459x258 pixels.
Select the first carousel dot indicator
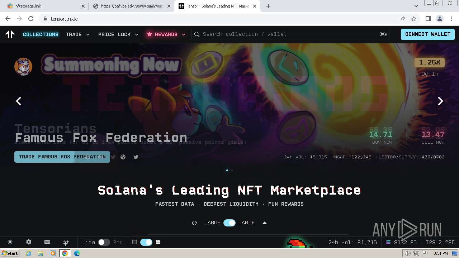pos(227,170)
